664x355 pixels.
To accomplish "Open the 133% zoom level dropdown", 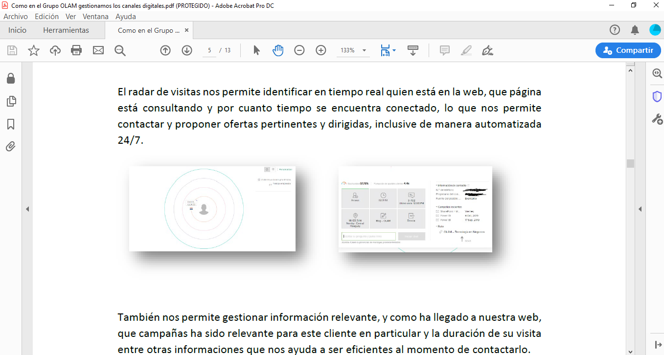I will [x=364, y=50].
